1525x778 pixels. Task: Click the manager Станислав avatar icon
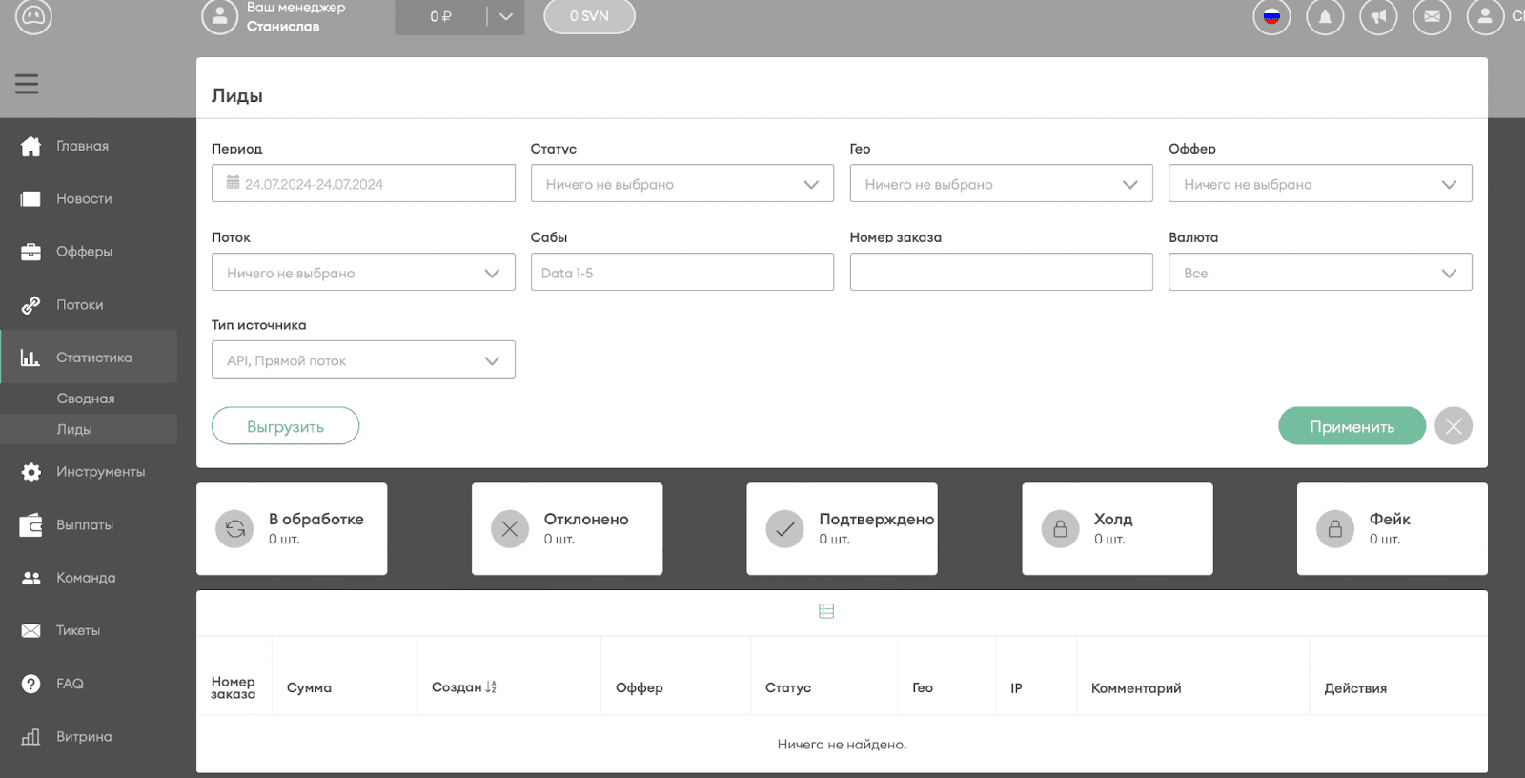pos(219,16)
